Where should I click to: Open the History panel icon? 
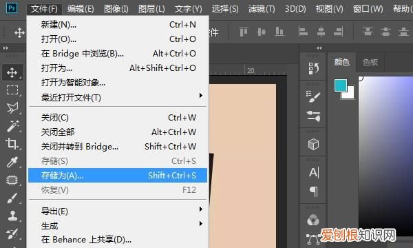313,68
